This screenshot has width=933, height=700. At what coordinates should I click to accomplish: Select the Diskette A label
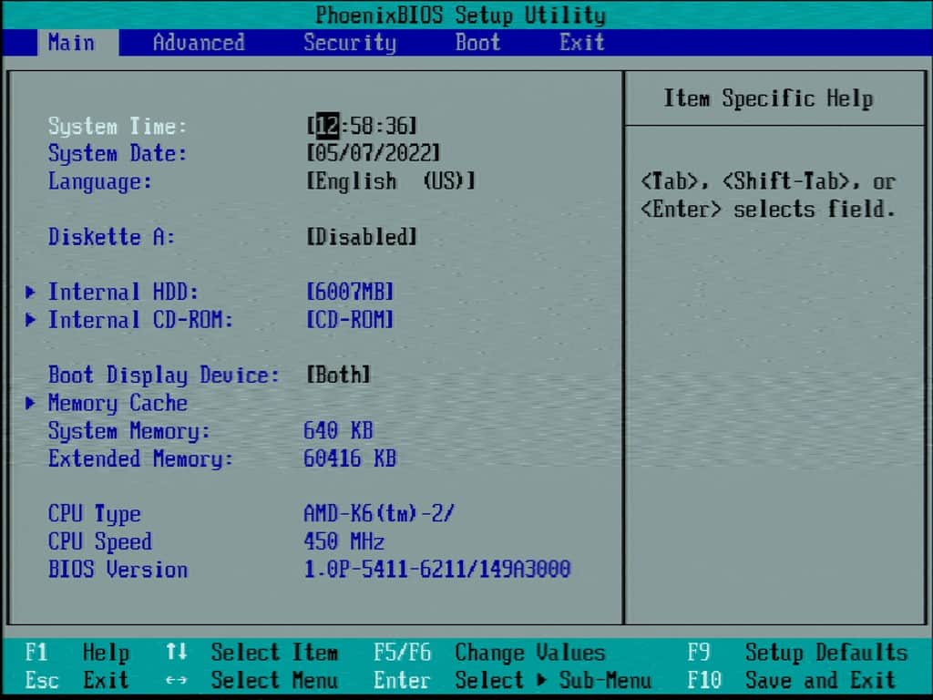point(111,236)
